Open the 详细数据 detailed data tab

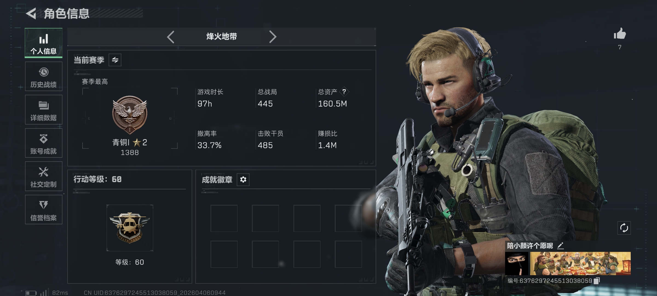(44, 110)
